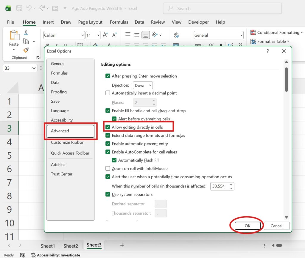305x258 pixels.
Task: Click the Accessibility Investigate status icon
Action: click(x=33, y=255)
